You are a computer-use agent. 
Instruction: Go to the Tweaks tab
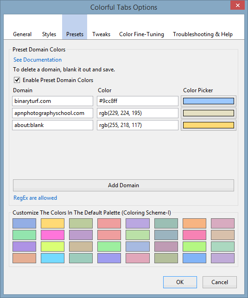(102, 34)
